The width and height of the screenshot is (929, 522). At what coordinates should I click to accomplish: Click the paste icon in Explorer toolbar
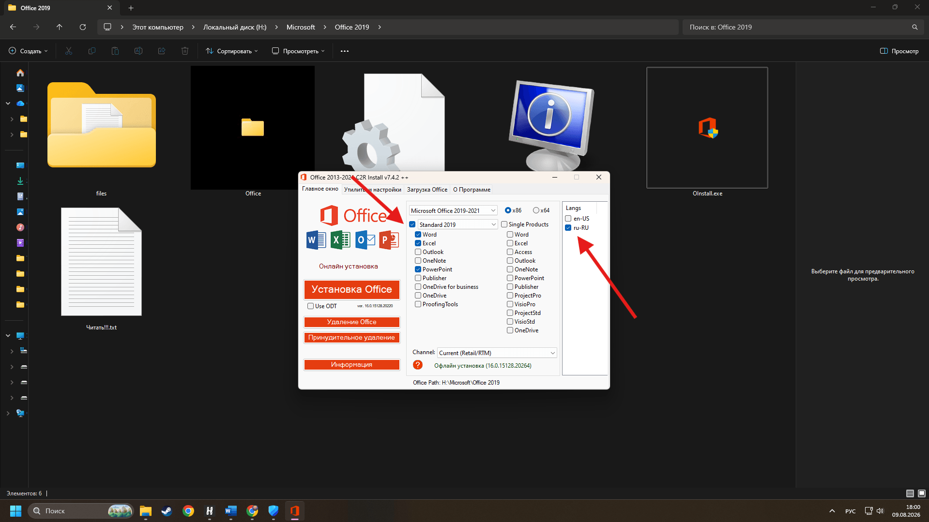click(x=115, y=51)
